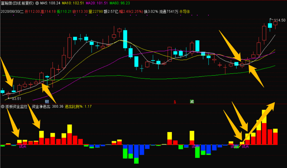Viewport: 287px width, 168px height.
Task: Click the green 减 marker icon
Action: tap(192, 101)
